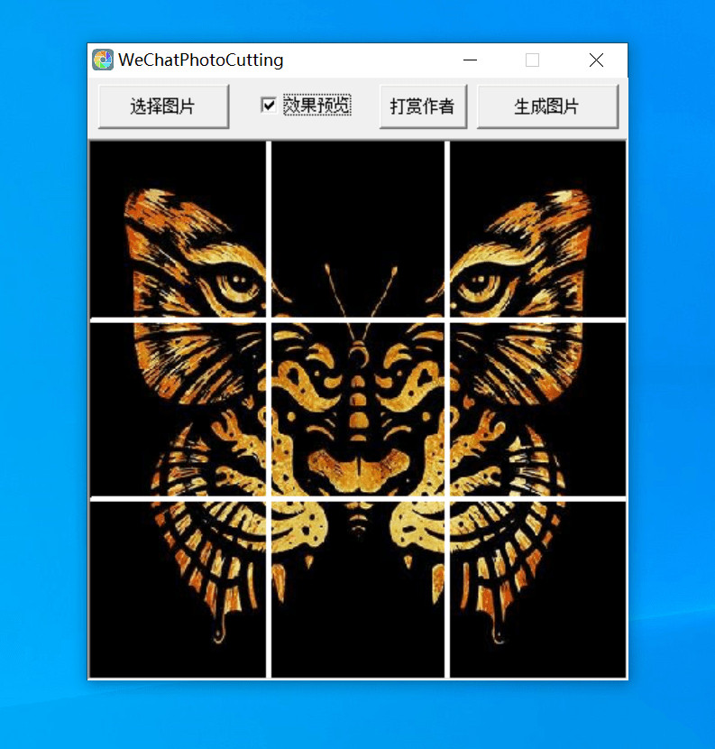715x749 pixels.
Task: Close the WeChatPhotoCutting window
Action: pyautogui.click(x=596, y=60)
